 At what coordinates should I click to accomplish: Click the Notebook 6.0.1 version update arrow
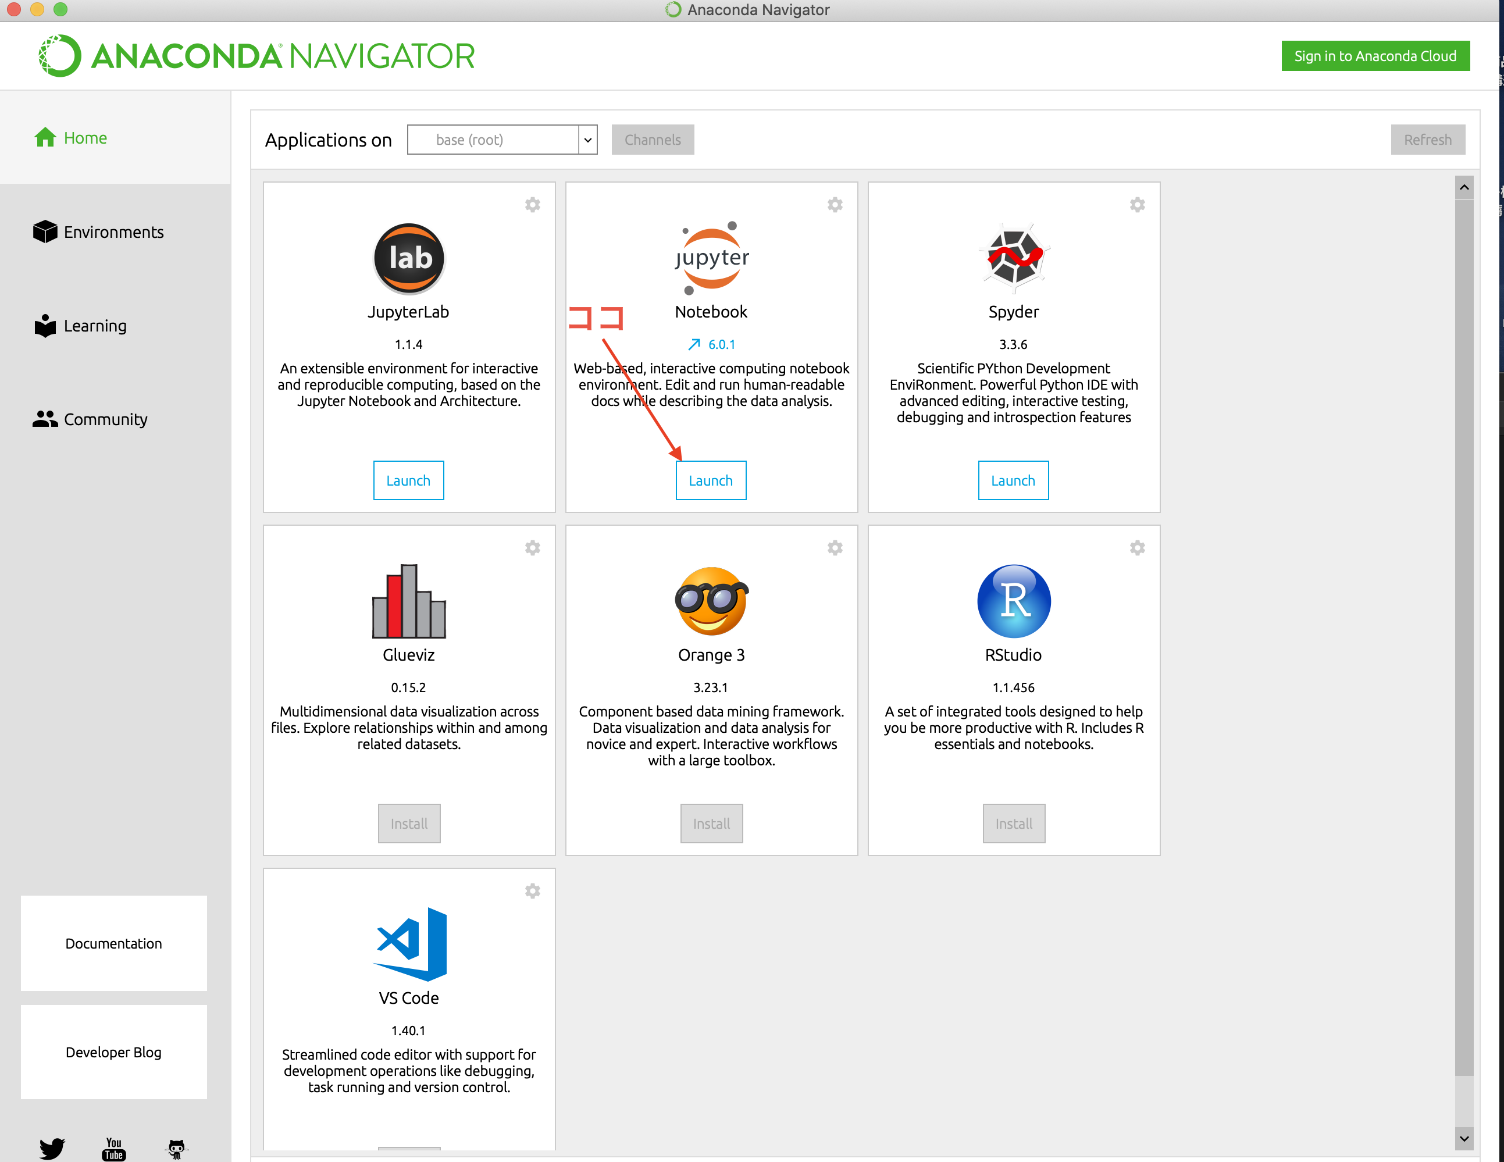click(695, 344)
